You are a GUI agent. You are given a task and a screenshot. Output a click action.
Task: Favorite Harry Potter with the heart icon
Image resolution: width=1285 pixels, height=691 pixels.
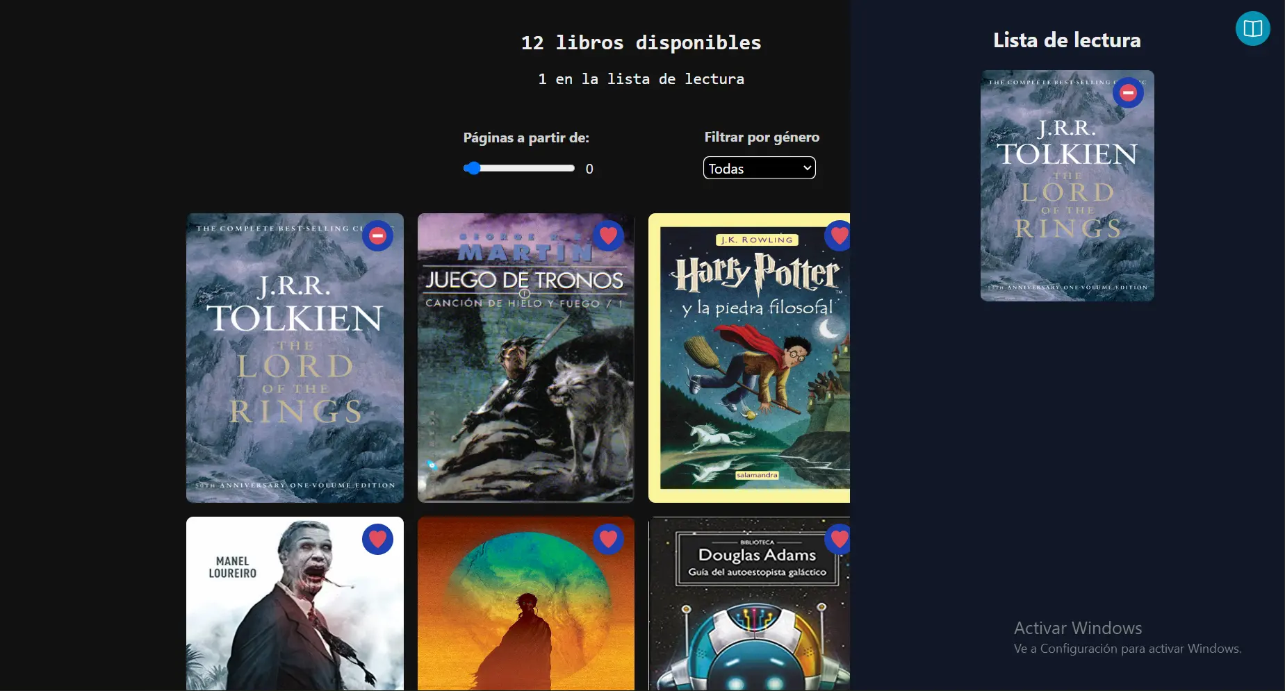pyautogui.click(x=839, y=236)
